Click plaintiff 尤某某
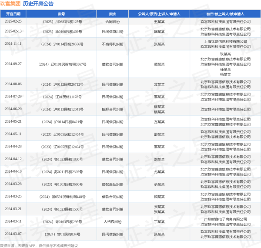The width and height of the screenshot is (261, 248). click(x=159, y=172)
